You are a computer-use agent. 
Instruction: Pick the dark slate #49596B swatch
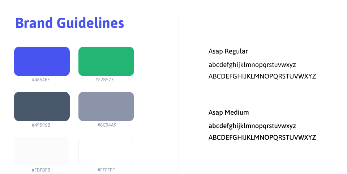click(x=42, y=106)
